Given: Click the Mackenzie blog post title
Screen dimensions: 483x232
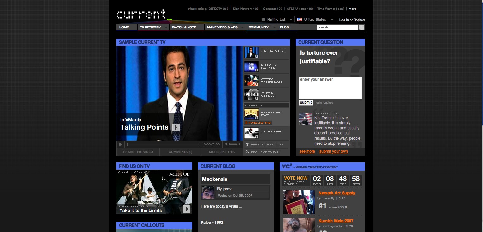Looking at the screenshot, I should pos(215,179).
